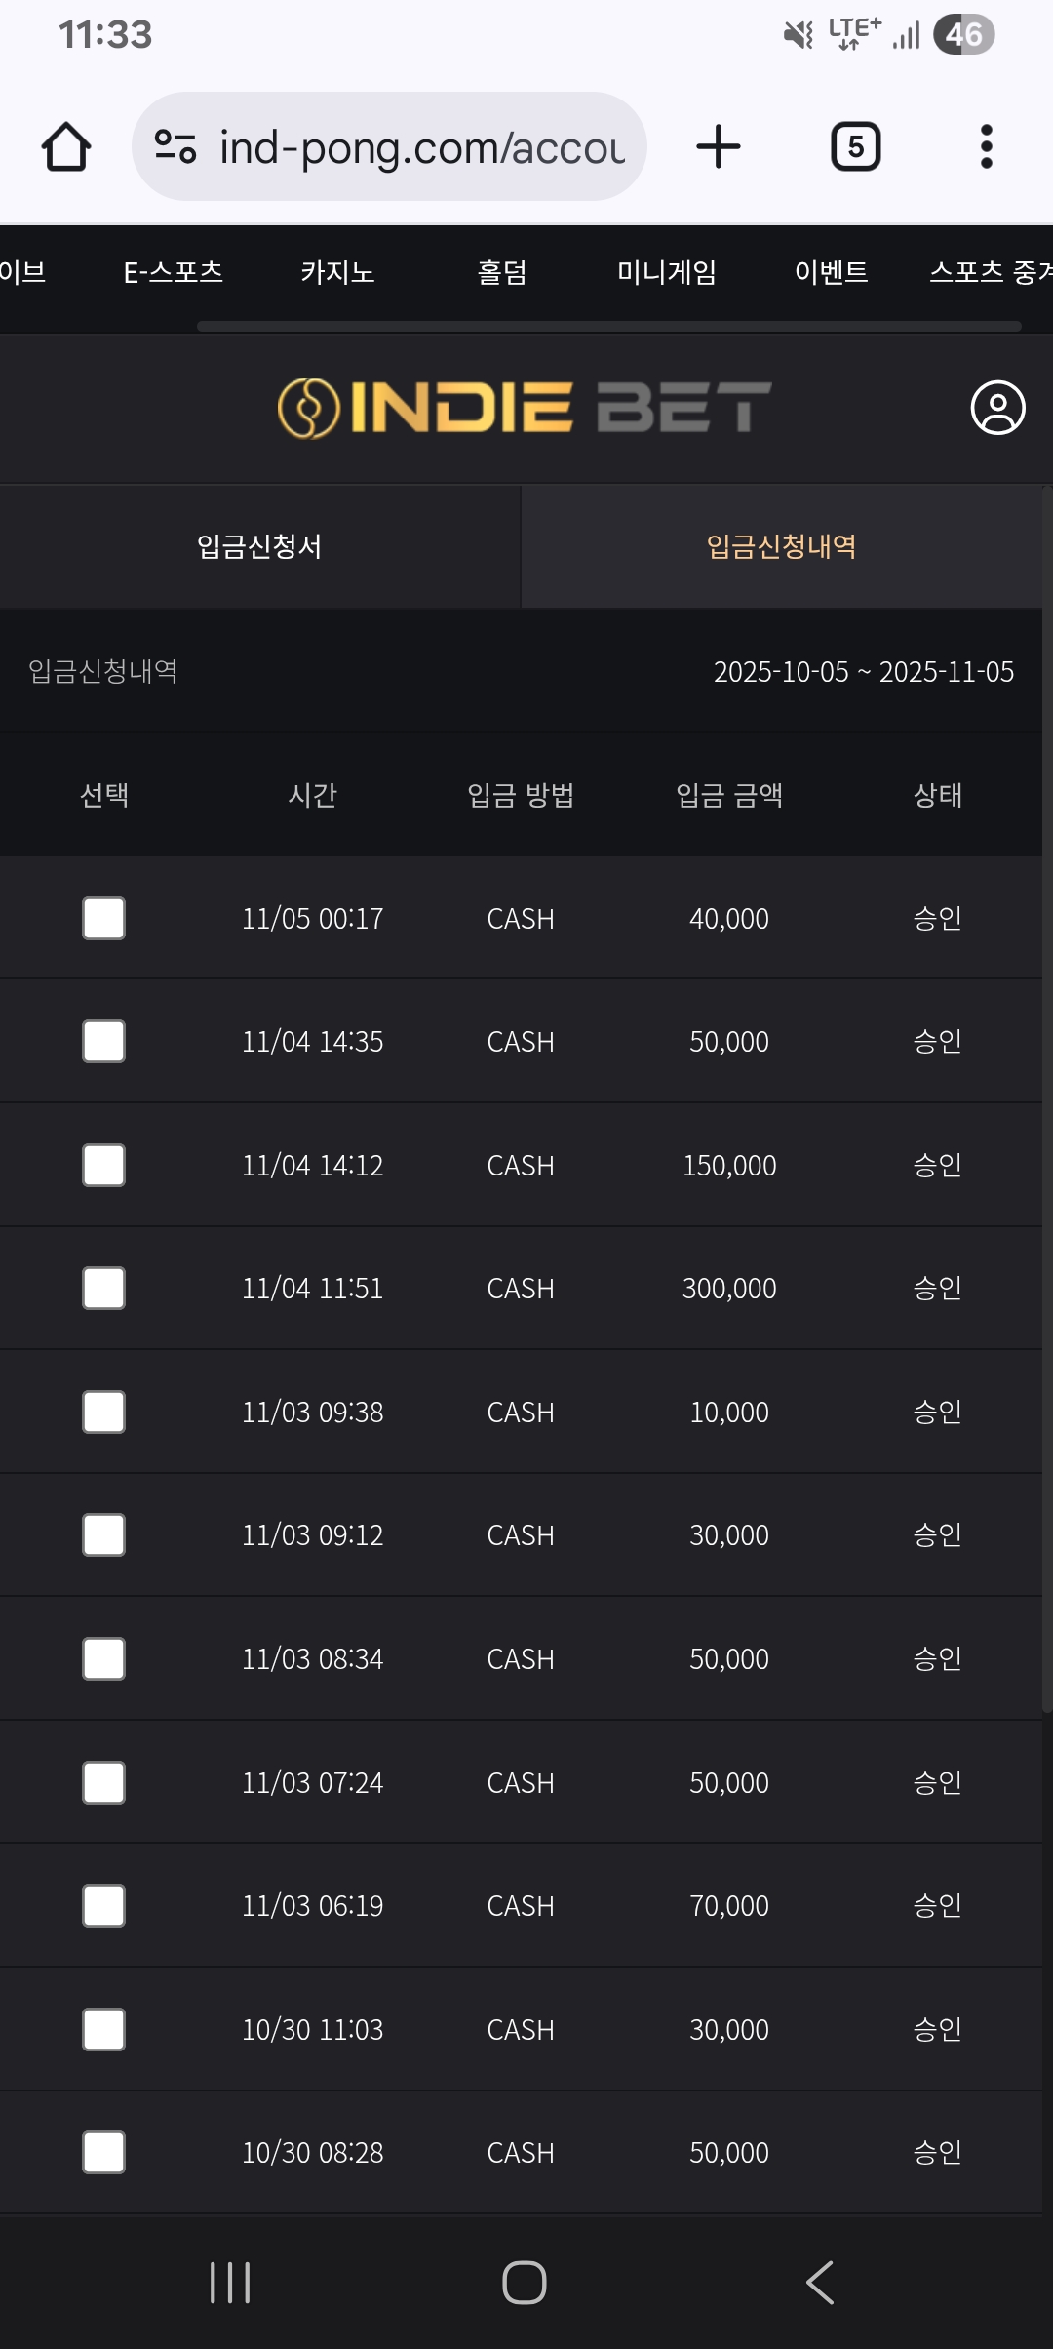Tap the ind-pong.com address bar
This screenshot has width=1053, height=2349.
point(421,147)
